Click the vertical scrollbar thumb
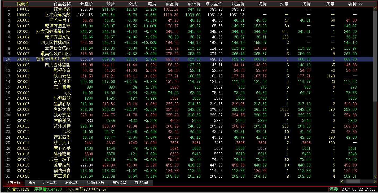The height and width of the screenshot is (193, 378). click(x=375, y=56)
